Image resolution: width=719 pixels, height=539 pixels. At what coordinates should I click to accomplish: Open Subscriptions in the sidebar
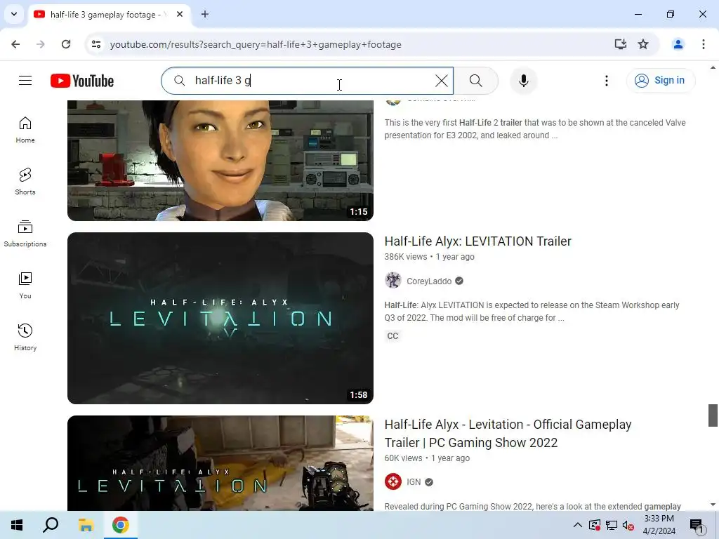[25, 234]
